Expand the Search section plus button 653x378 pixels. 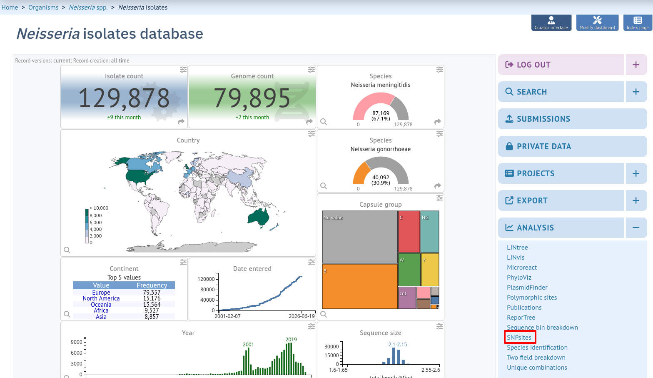click(636, 92)
